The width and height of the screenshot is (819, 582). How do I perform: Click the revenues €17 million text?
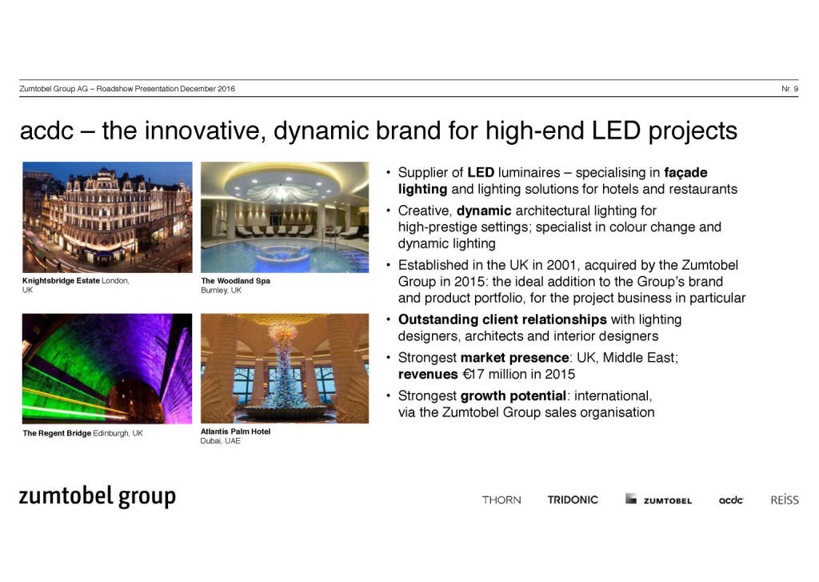click(x=486, y=374)
